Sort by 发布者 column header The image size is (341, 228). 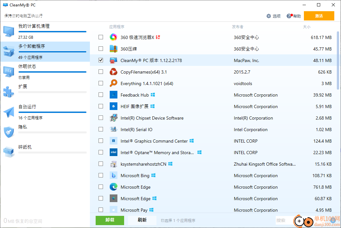pos(237,27)
